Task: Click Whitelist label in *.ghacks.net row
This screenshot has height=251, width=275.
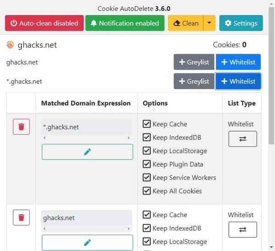Action: [x=241, y=124]
